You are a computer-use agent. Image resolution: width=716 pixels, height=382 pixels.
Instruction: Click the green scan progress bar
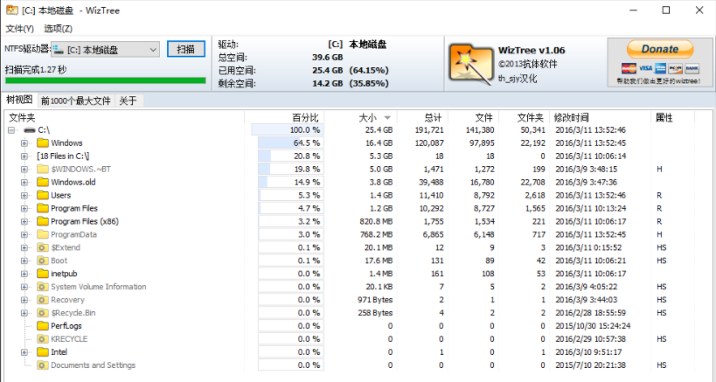click(106, 80)
